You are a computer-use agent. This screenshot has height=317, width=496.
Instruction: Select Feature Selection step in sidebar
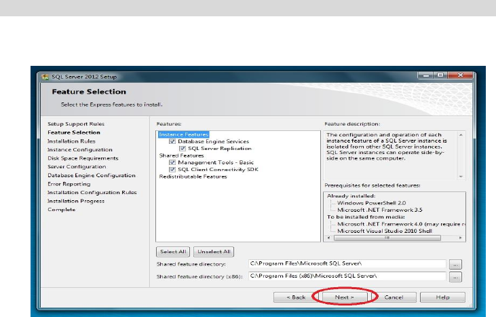pyautogui.click(x=74, y=132)
